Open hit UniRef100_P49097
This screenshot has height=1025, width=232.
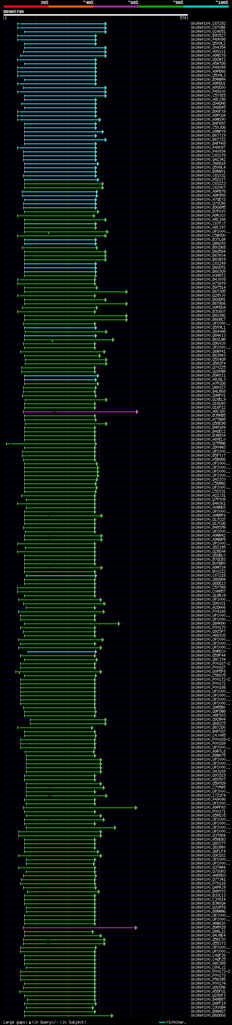[208, 148]
